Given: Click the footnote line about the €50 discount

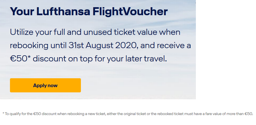Looking at the screenshot, I should point(128,114).
